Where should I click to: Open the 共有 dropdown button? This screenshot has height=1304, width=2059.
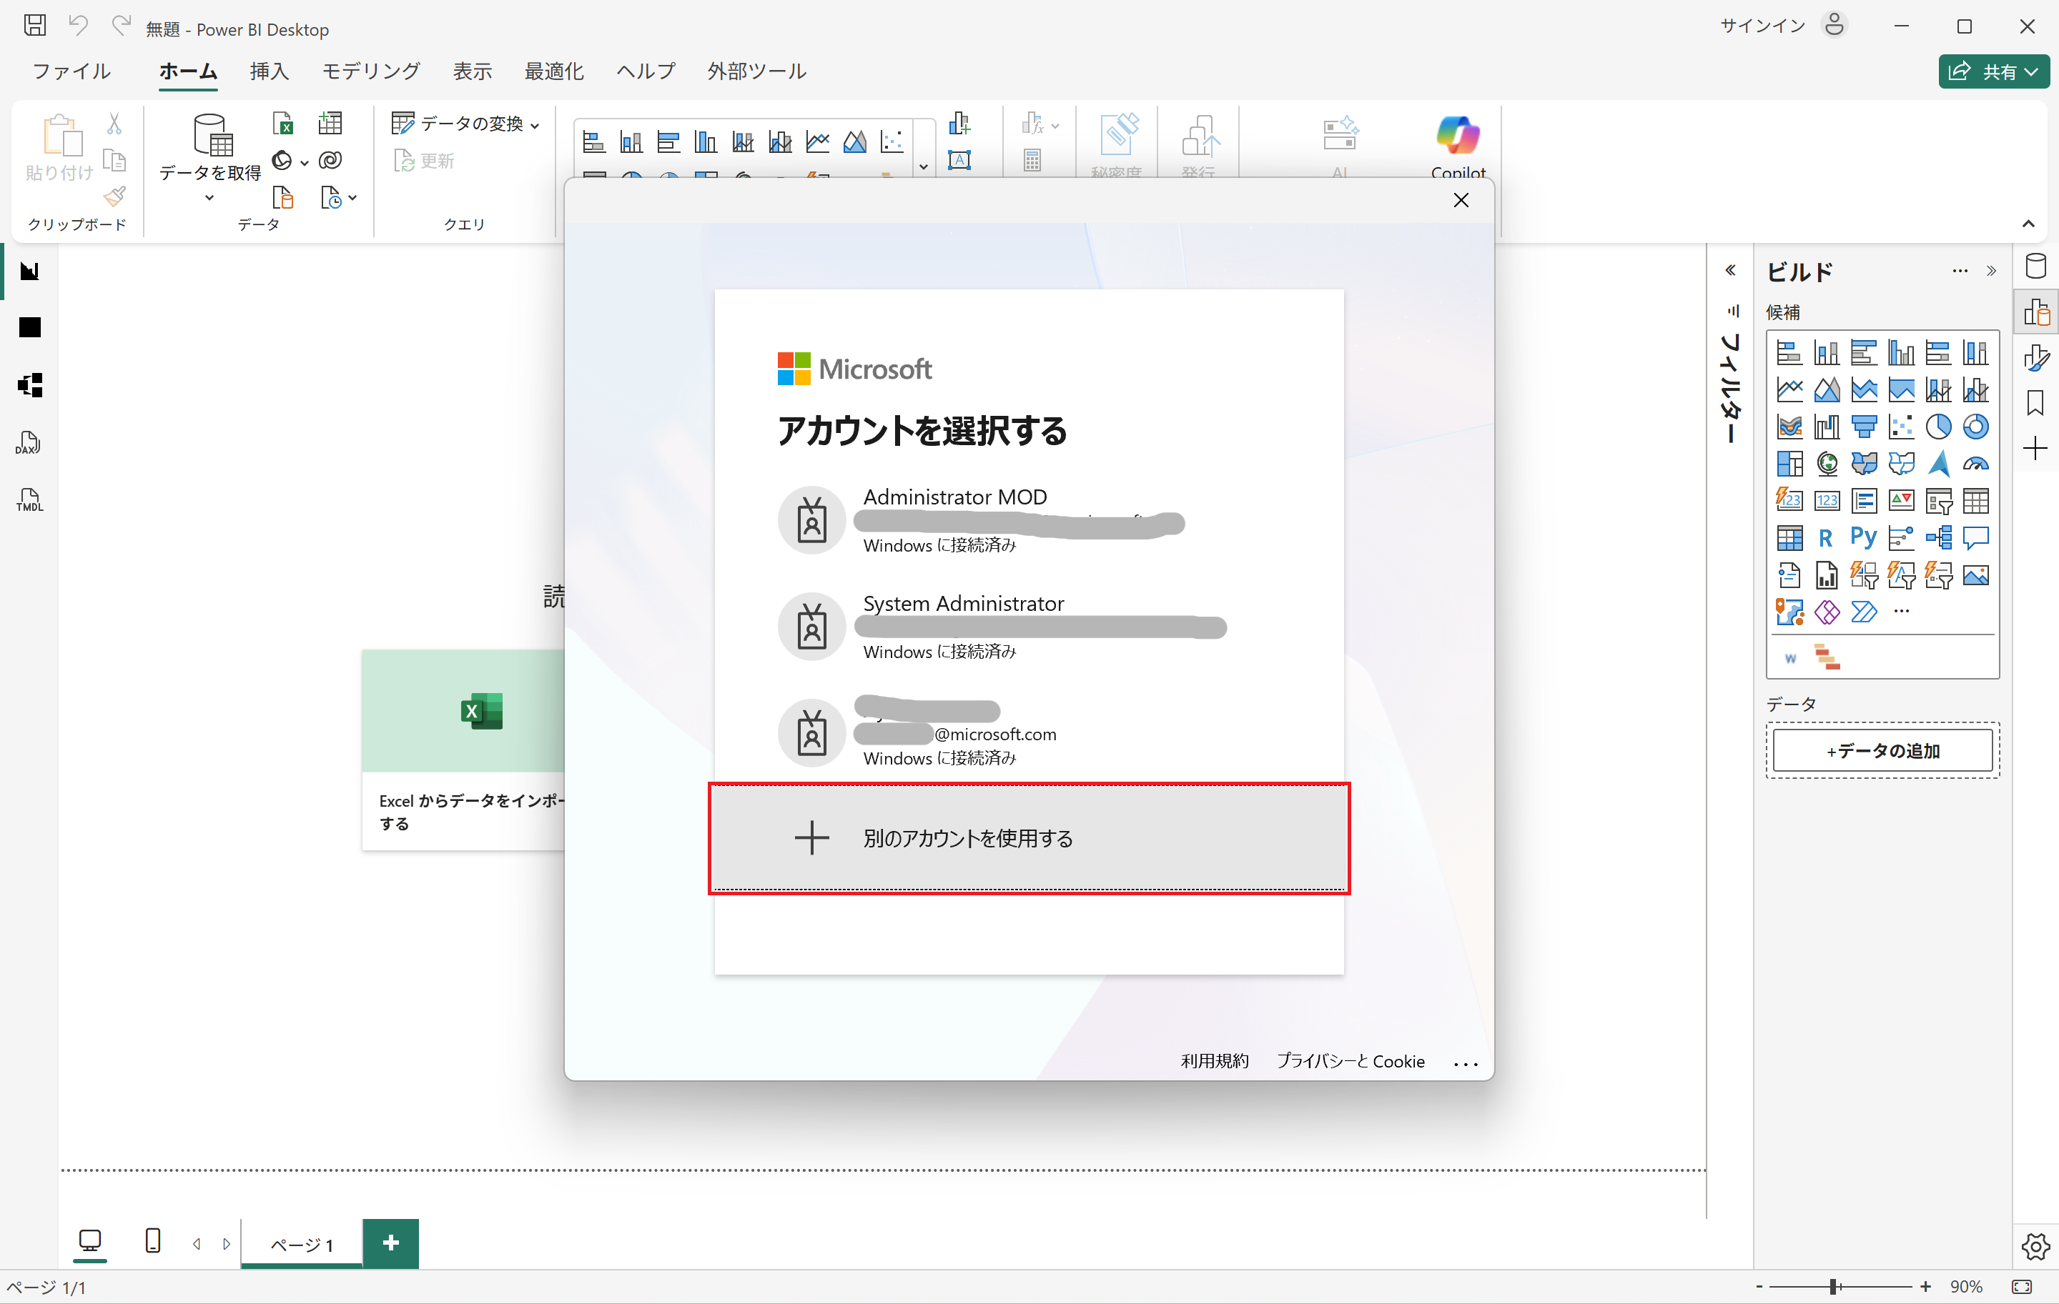tap(1993, 71)
